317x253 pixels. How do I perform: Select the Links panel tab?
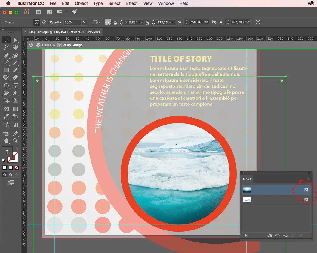click(247, 179)
